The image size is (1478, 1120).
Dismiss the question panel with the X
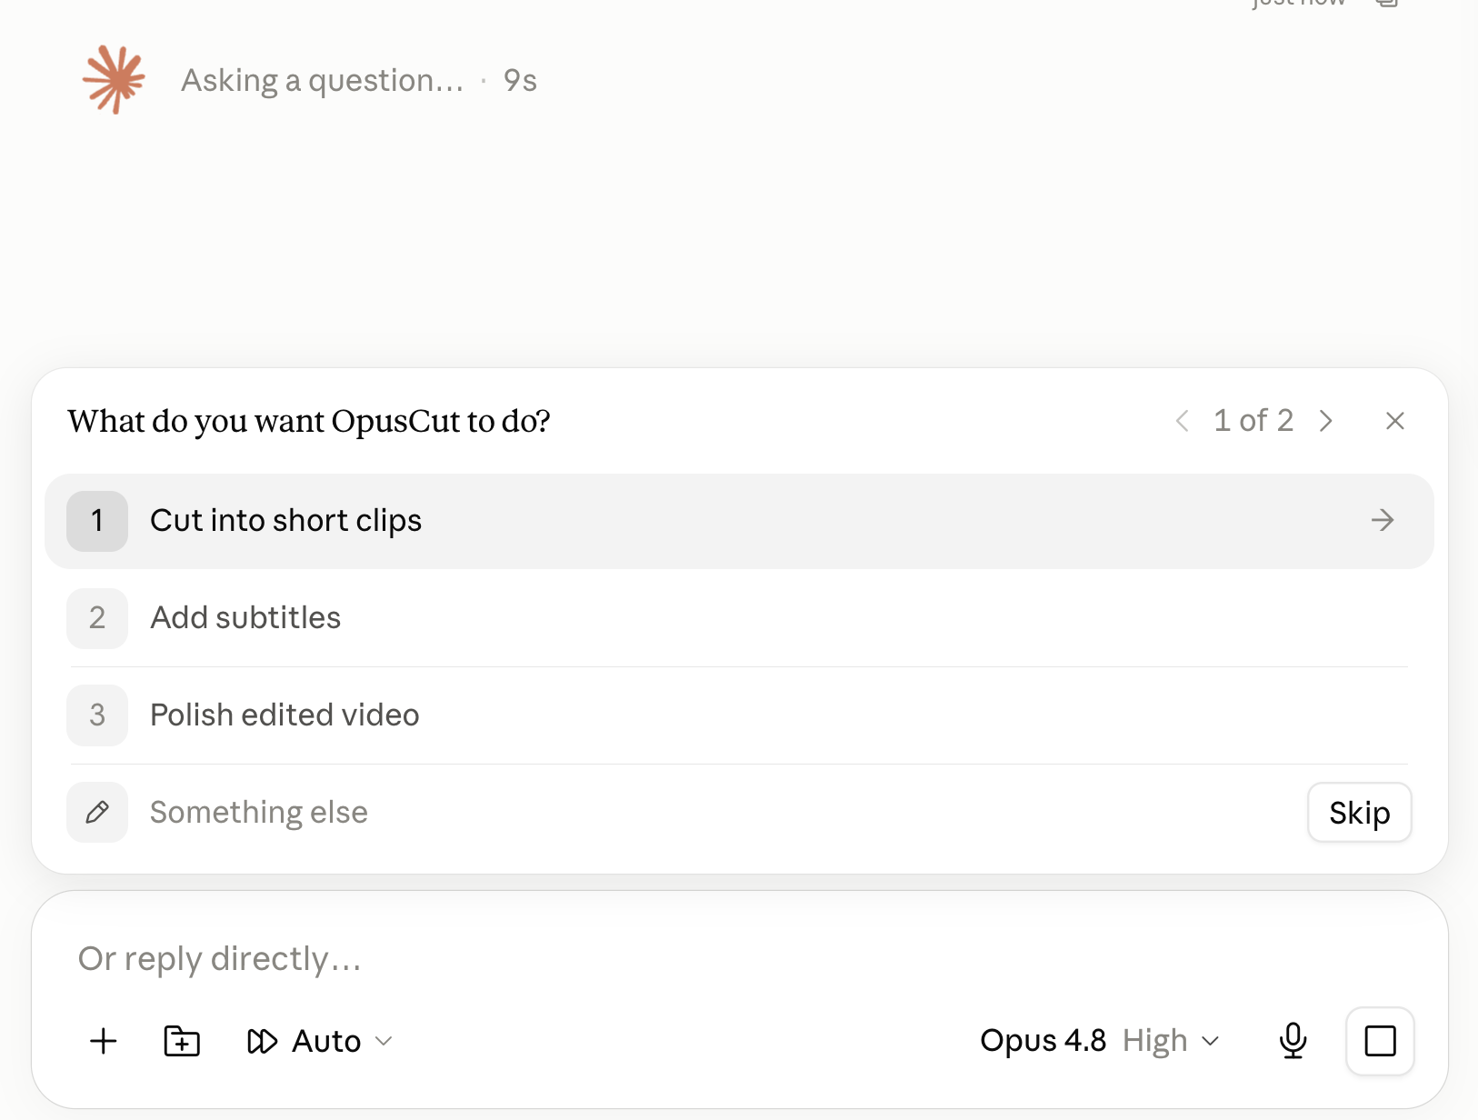pyautogui.click(x=1395, y=421)
